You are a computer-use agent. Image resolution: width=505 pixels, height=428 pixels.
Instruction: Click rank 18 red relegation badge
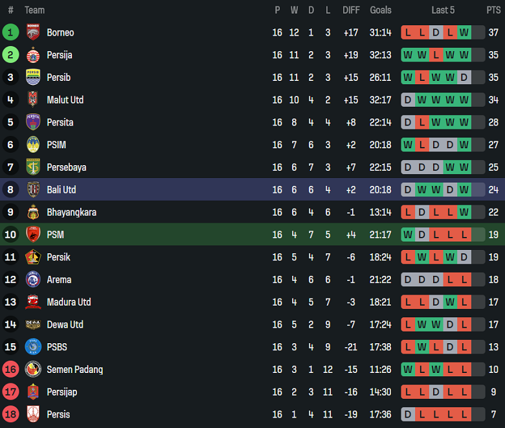(x=10, y=414)
